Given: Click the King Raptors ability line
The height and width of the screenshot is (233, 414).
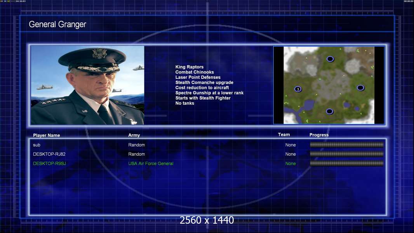Looking at the screenshot, I should coord(190,67).
